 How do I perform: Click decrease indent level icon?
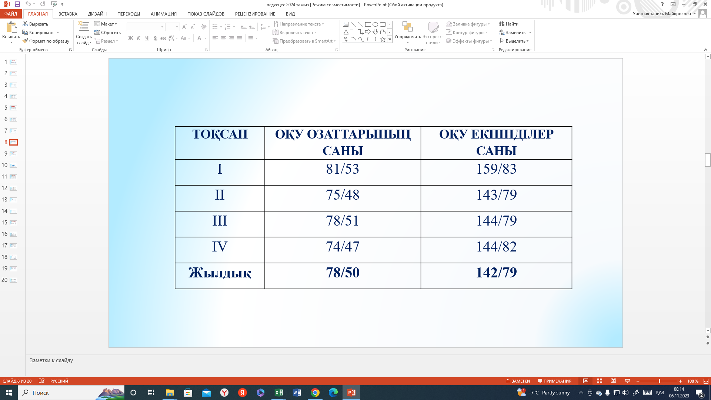[x=243, y=27]
